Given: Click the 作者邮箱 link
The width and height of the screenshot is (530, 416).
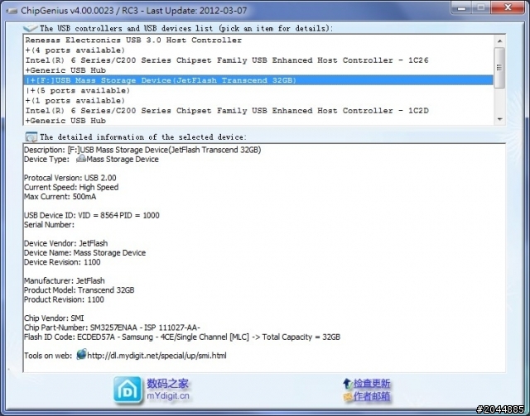Looking at the screenshot, I should [372, 396].
